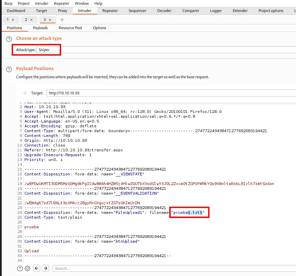The height and width of the screenshot is (276, 296).
Task: Switch to Repeater tool tab
Action: [x=110, y=11]
